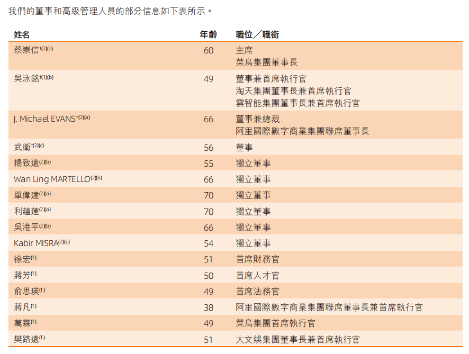Click age 49 in 吳泳銘 row
This screenshot has height=354, width=469.
point(209,79)
